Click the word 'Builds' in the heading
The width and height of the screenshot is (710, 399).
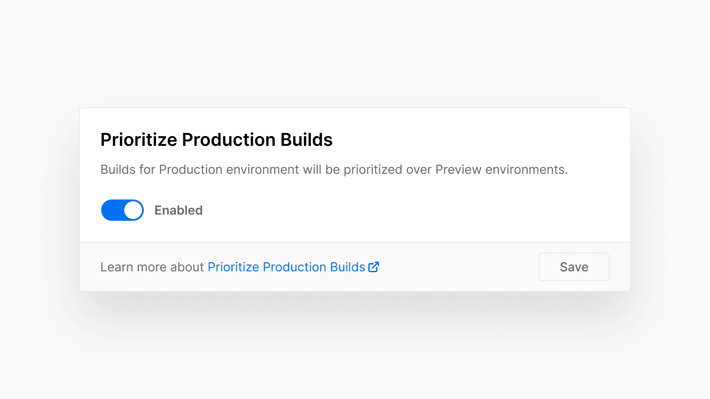click(306, 140)
